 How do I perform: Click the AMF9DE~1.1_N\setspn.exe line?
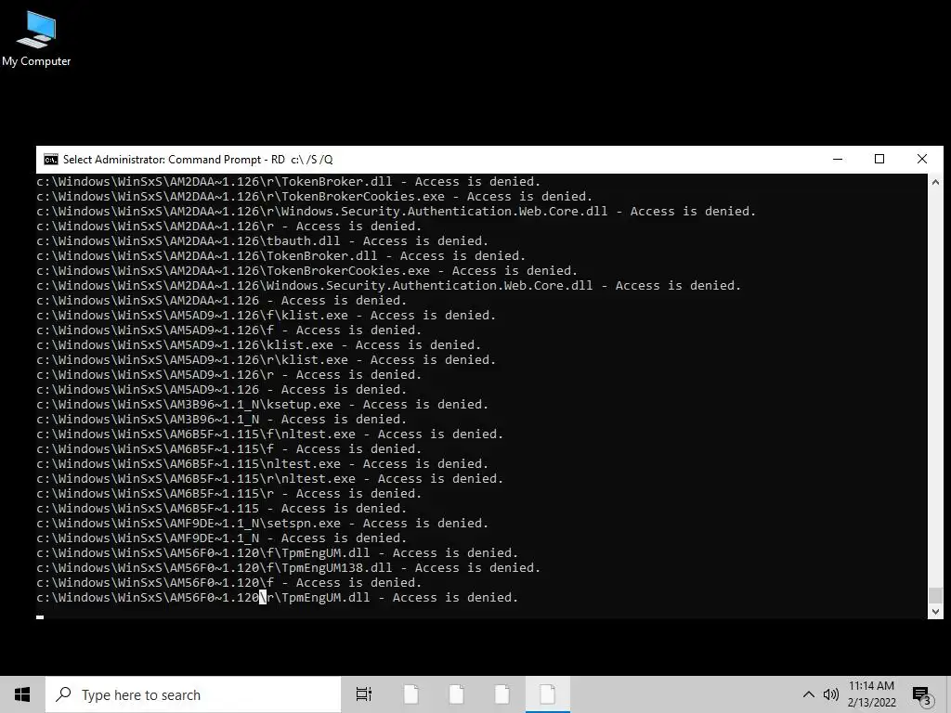(x=263, y=524)
